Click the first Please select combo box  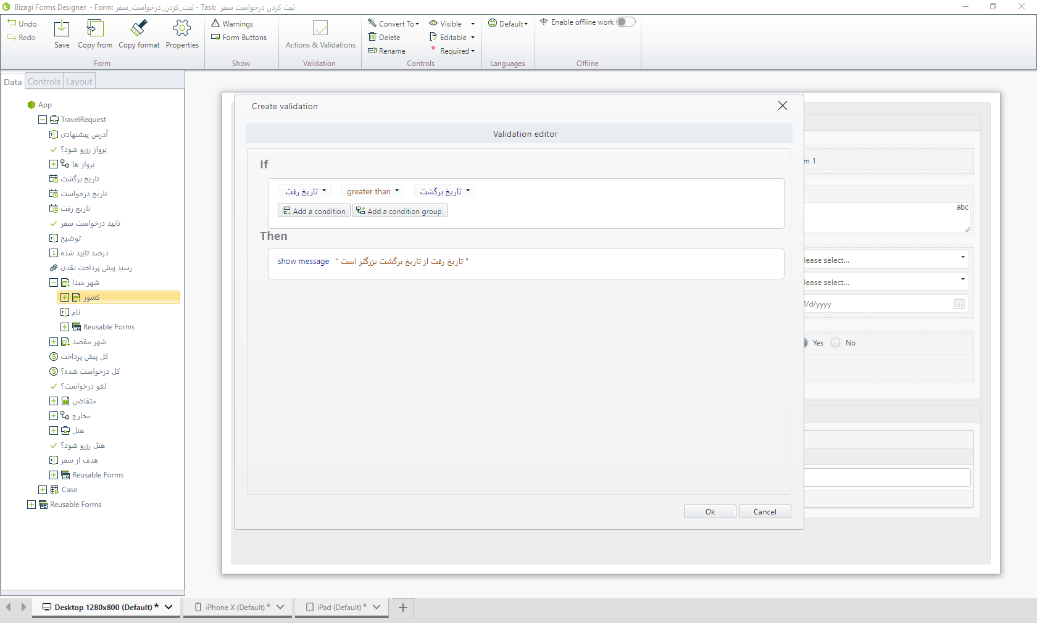[x=886, y=259]
